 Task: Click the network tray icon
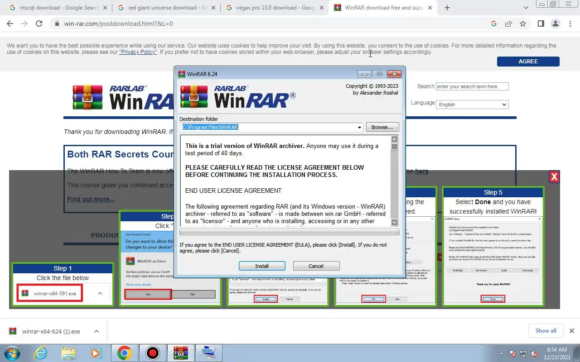[524, 353]
